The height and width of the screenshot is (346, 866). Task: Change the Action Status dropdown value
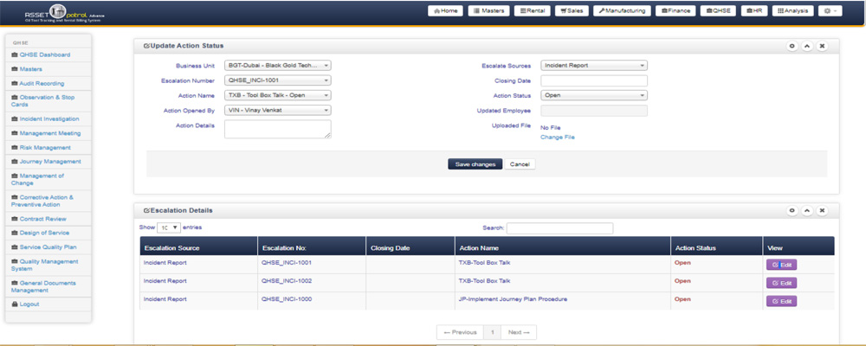(593, 95)
